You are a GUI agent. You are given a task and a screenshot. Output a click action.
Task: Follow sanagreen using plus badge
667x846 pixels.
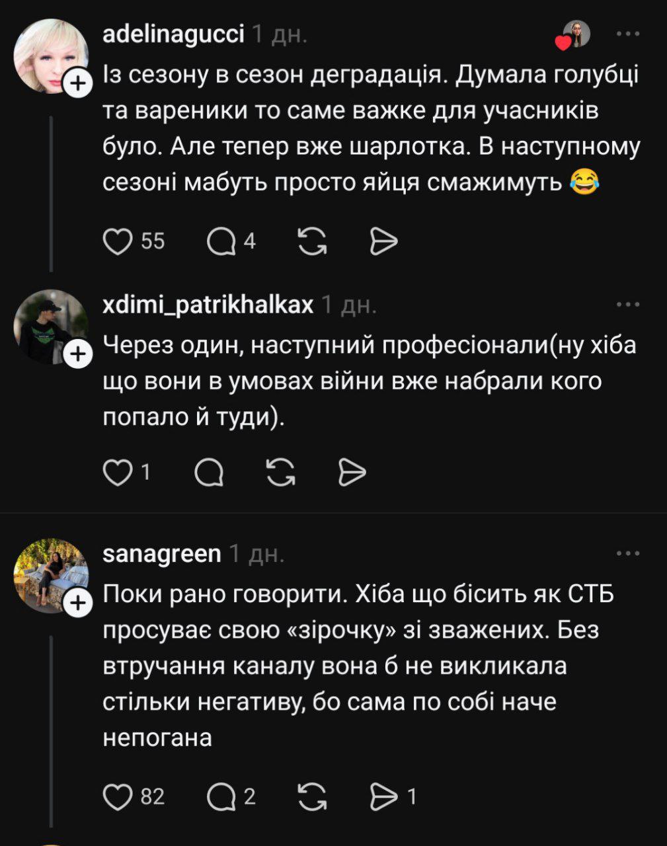pyautogui.click(x=78, y=603)
